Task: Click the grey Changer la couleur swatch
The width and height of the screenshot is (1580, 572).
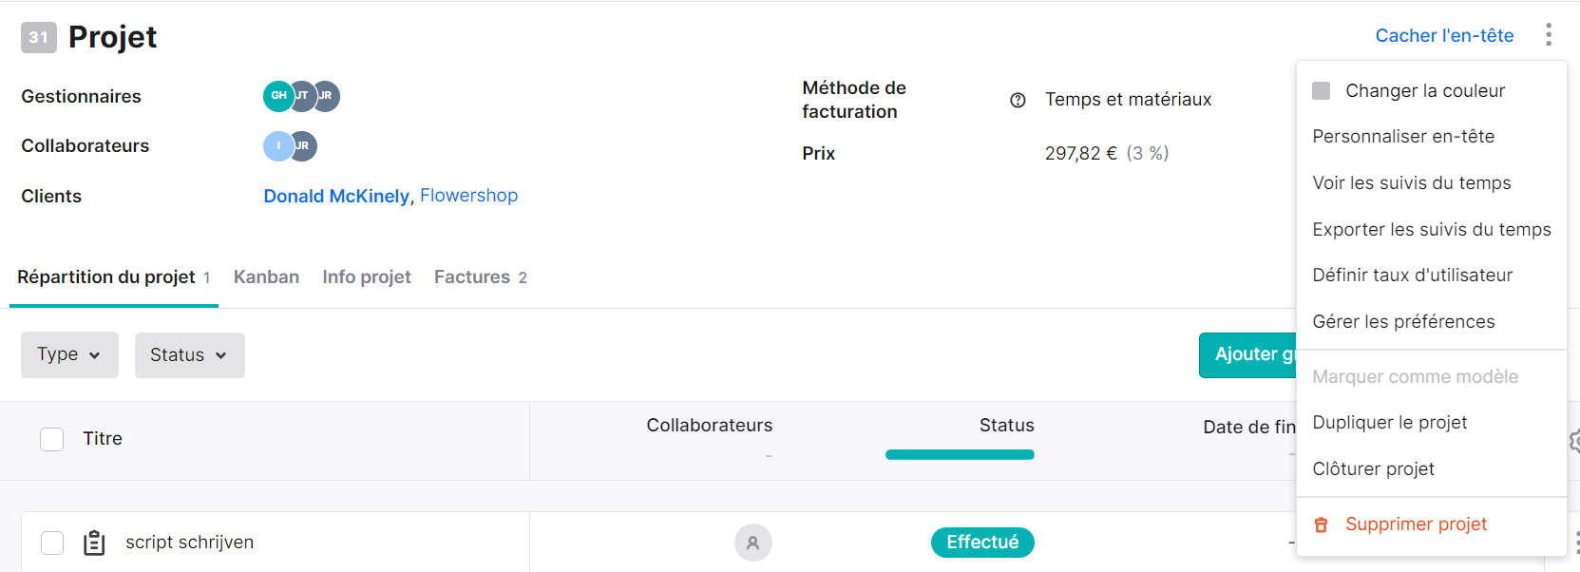Action: pos(1321,90)
